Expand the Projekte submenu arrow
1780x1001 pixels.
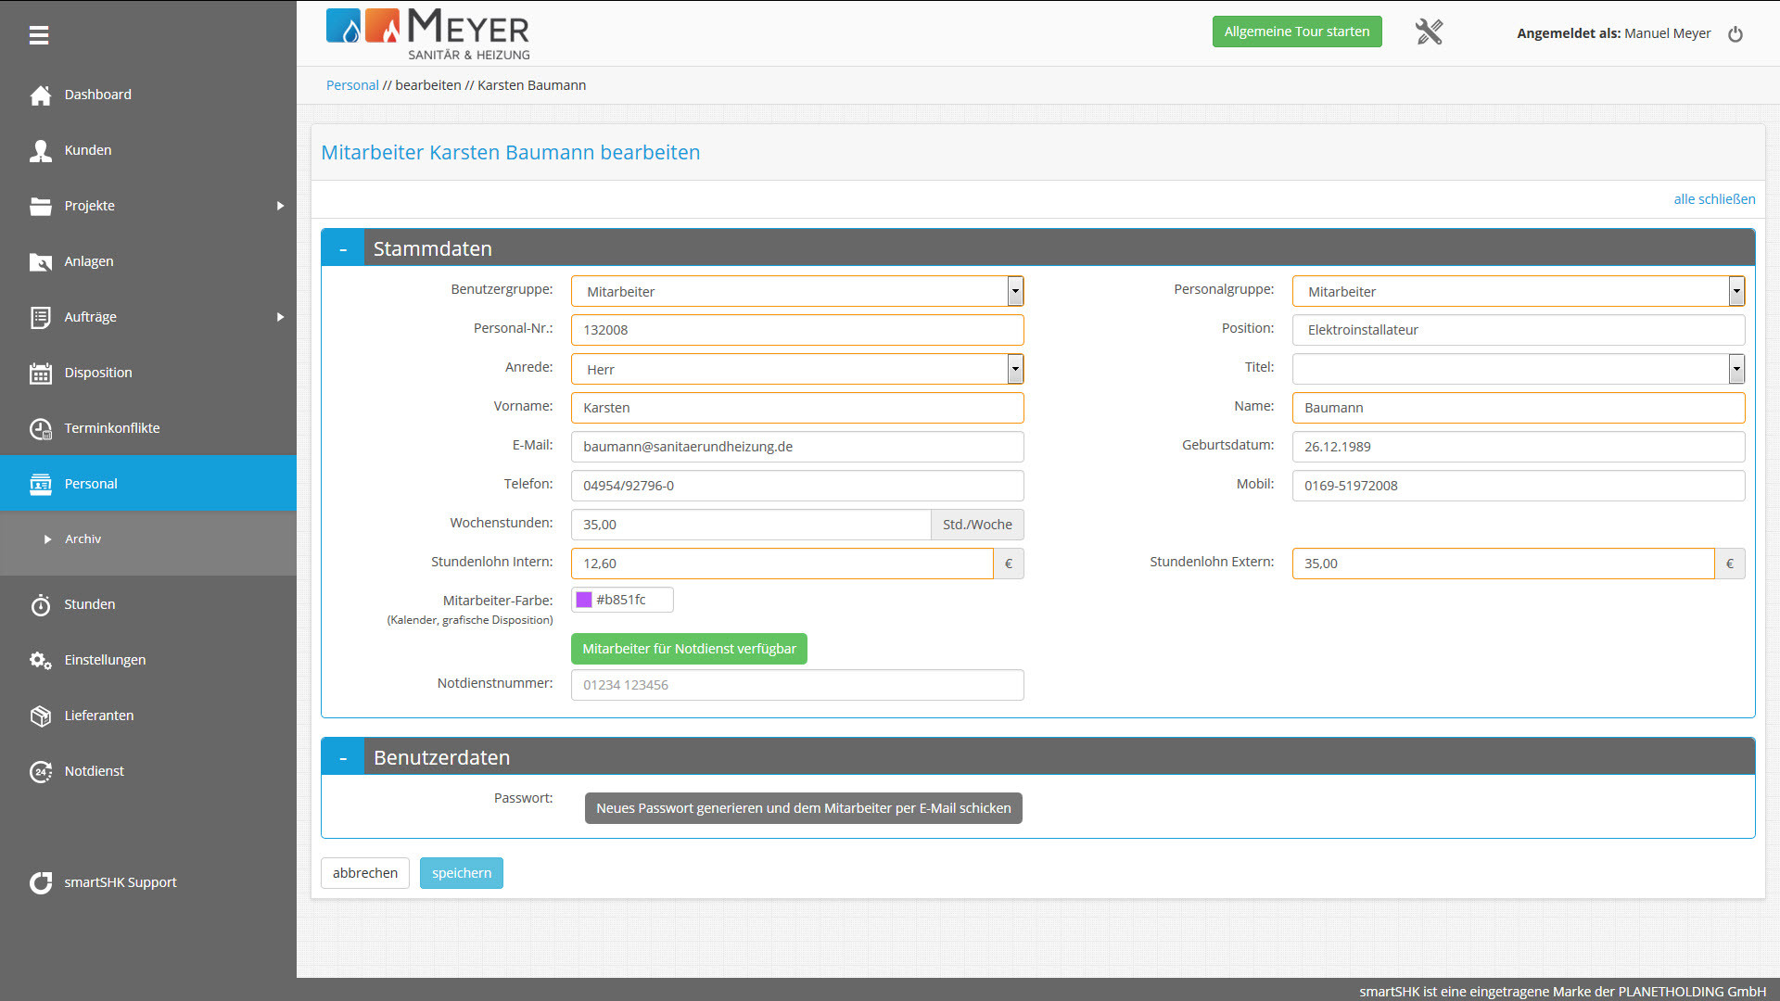280,206
